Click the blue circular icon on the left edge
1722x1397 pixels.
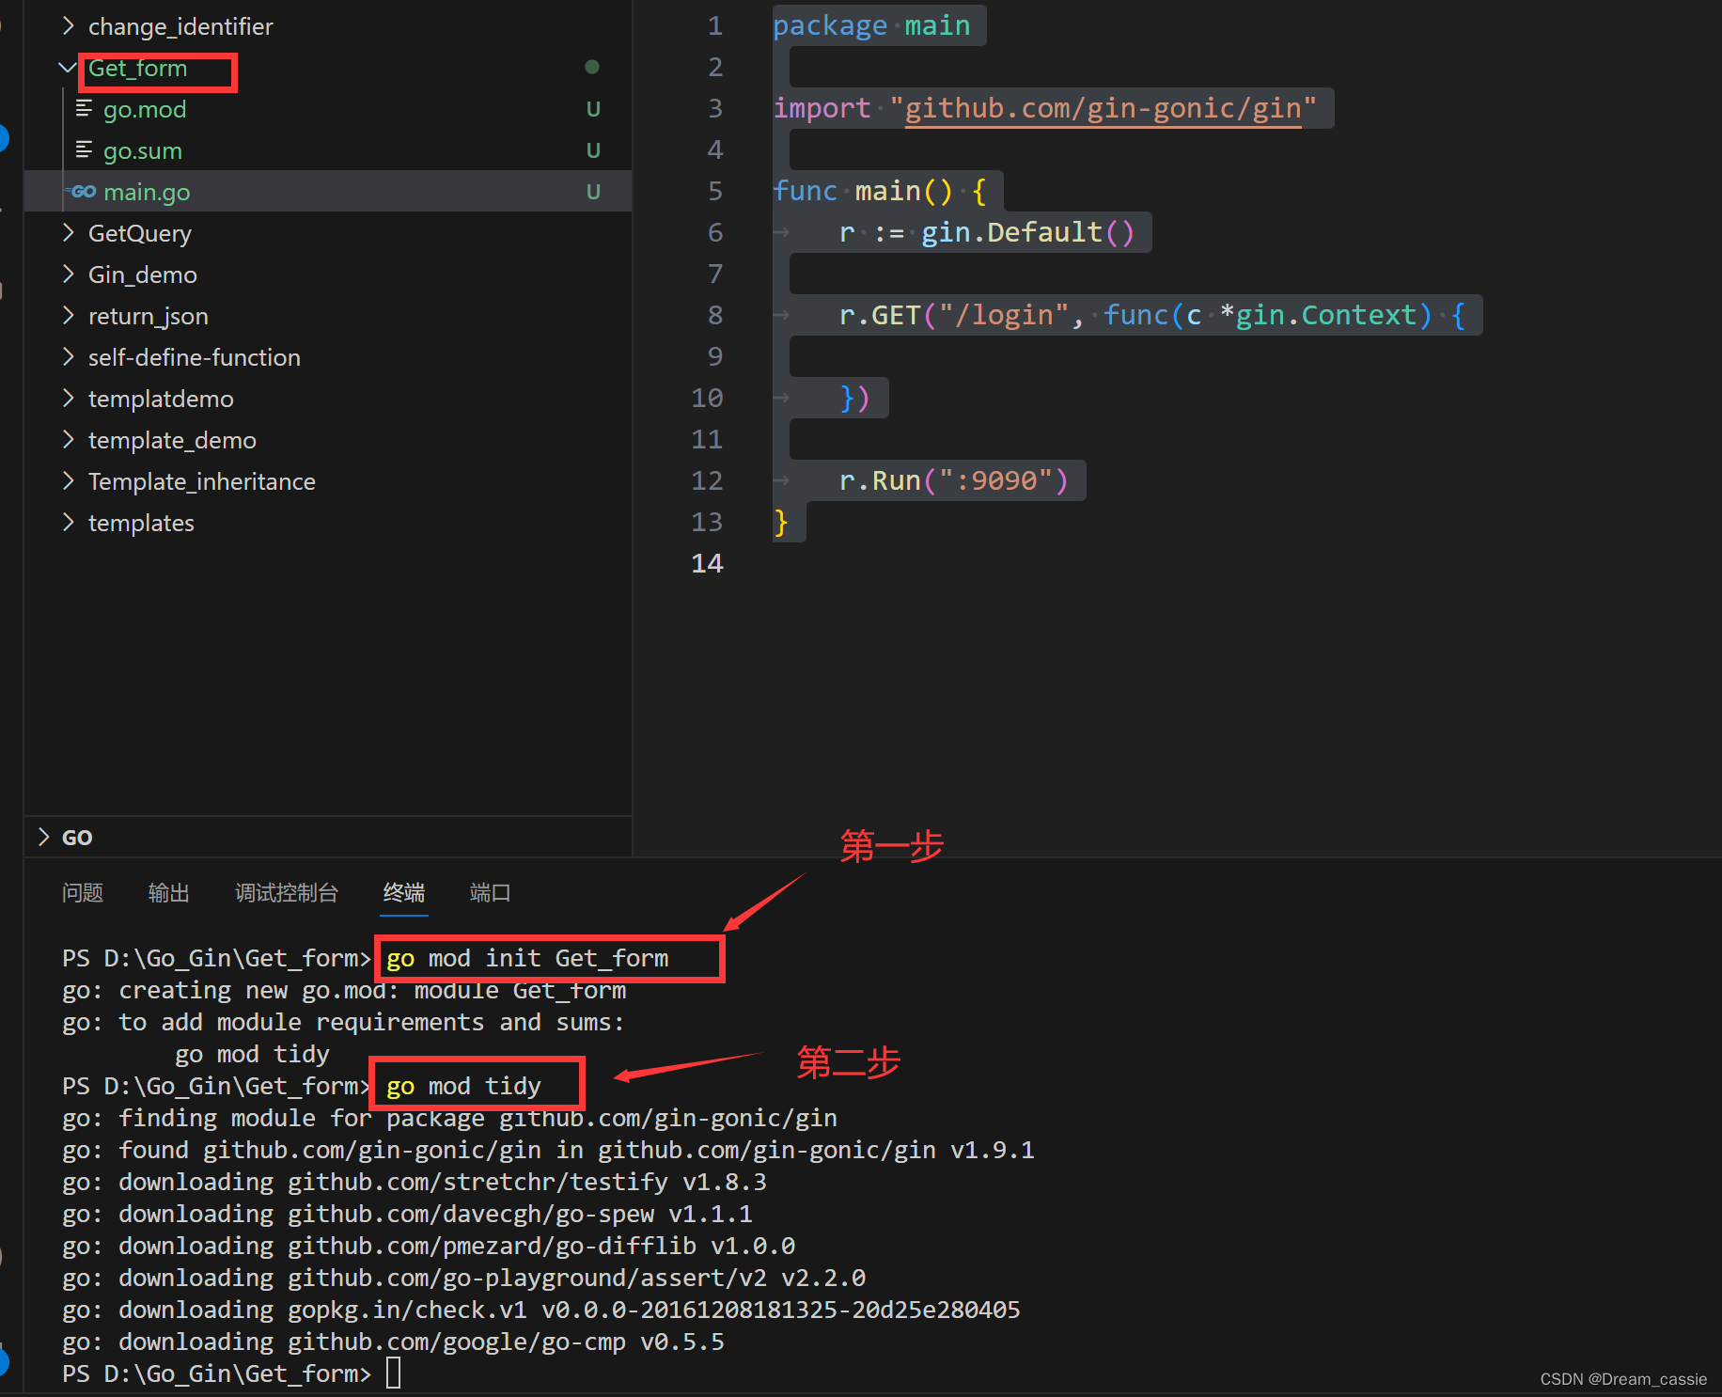click(x=3, y=137)
